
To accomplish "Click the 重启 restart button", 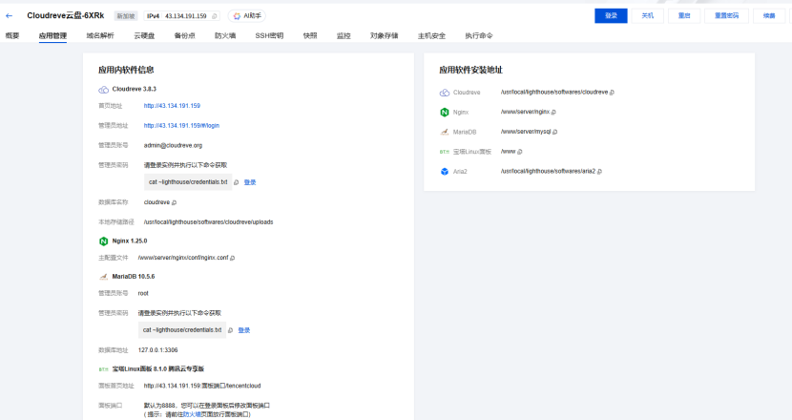I will click(684, 15).
